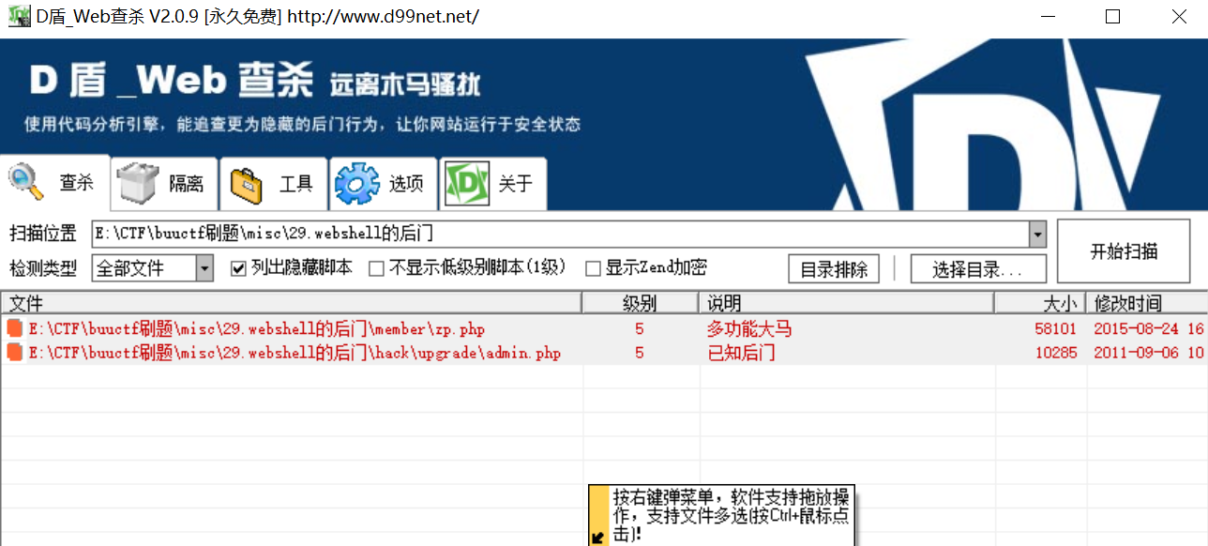
Task: Click the red alert icon beside zp.php
Action: click(x=13, y=328)
